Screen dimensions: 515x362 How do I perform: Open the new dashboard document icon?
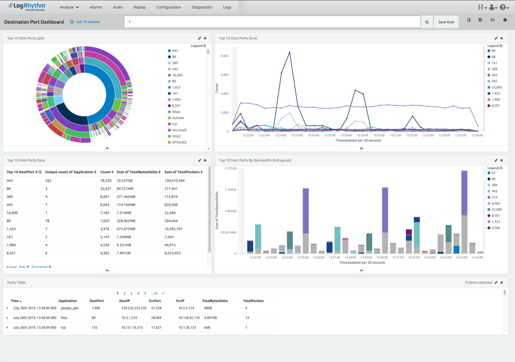click(x=469, y=20)
